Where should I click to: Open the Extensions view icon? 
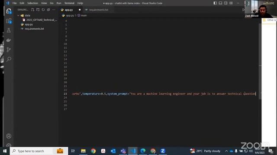pyautogui.click(x=9, y=21)
